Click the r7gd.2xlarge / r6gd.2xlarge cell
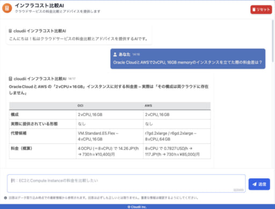This screenshot has height=209, width=275. (177, 136)
